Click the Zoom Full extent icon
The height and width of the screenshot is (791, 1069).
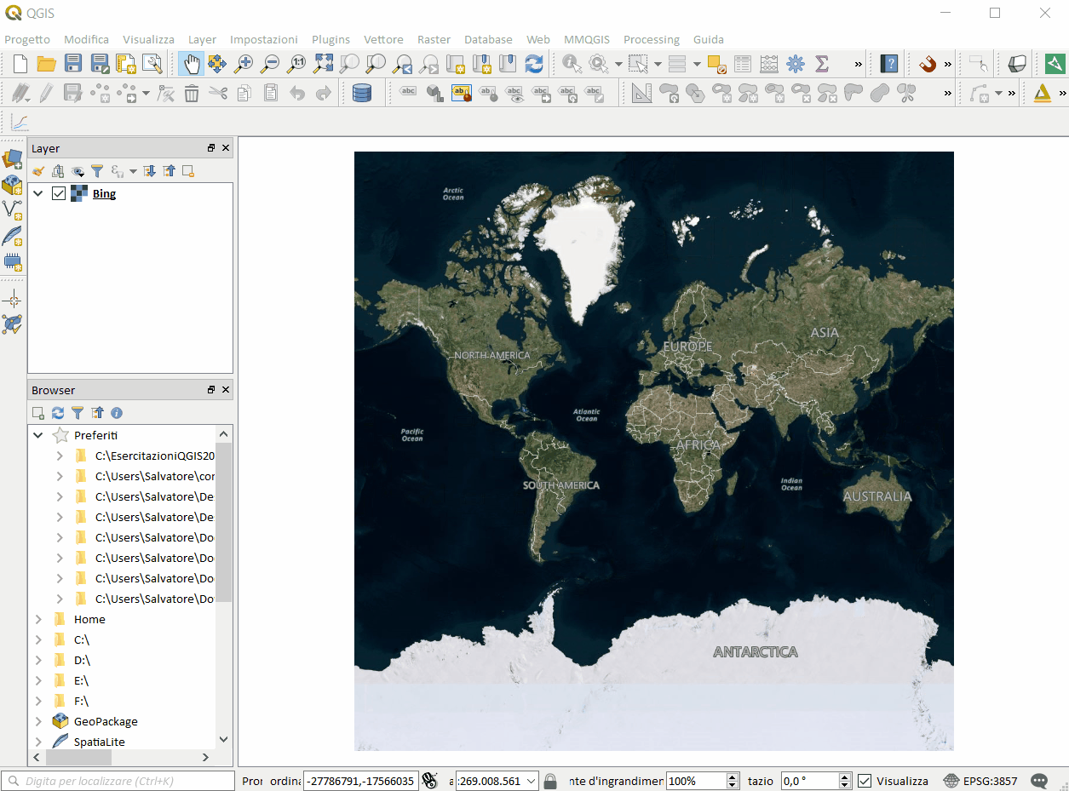coord(324,64)
